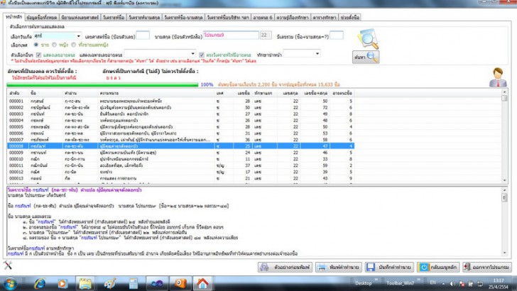The image size is (517, 291).
Task: Sort by the ลำดับ column header
Action: 18,93
